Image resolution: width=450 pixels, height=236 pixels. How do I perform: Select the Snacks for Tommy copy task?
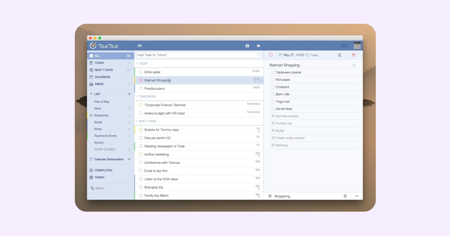click(x=199, y=130)
